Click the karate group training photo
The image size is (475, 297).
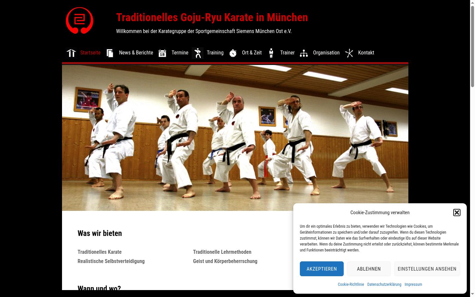pos(235,138)
